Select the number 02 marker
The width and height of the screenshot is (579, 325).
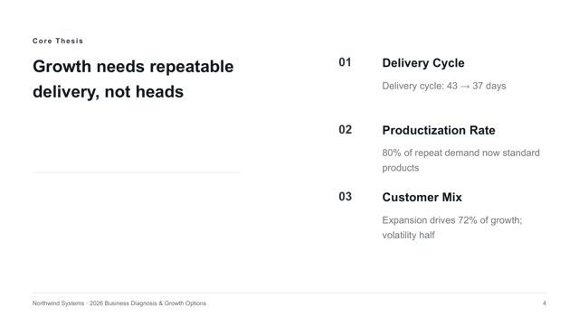coord(346,130)
